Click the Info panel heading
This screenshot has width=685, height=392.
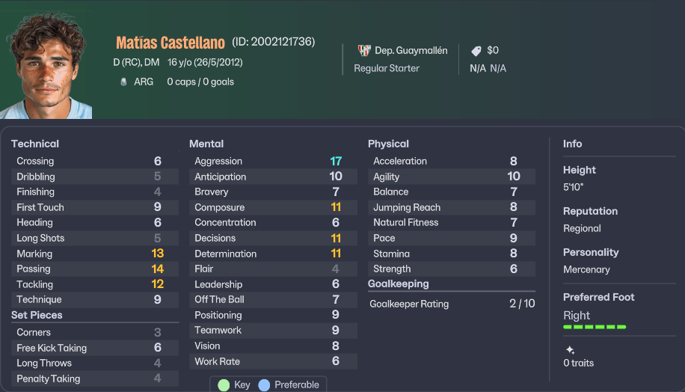pyautogui.click(x=572, y=144)
